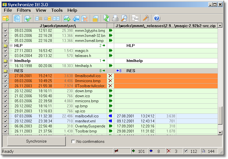Click the green copy-to-right arrow toolbar icon
The width and height of the screenshot is (228, 159).
(67, 18)
